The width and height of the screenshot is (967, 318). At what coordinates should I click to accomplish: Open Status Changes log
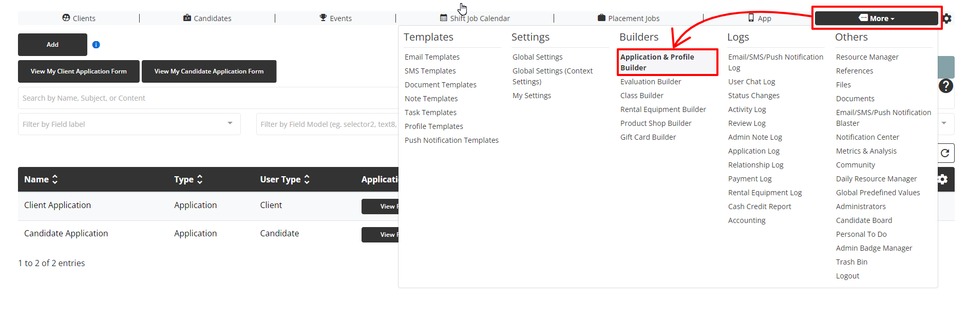coord(753,96)
